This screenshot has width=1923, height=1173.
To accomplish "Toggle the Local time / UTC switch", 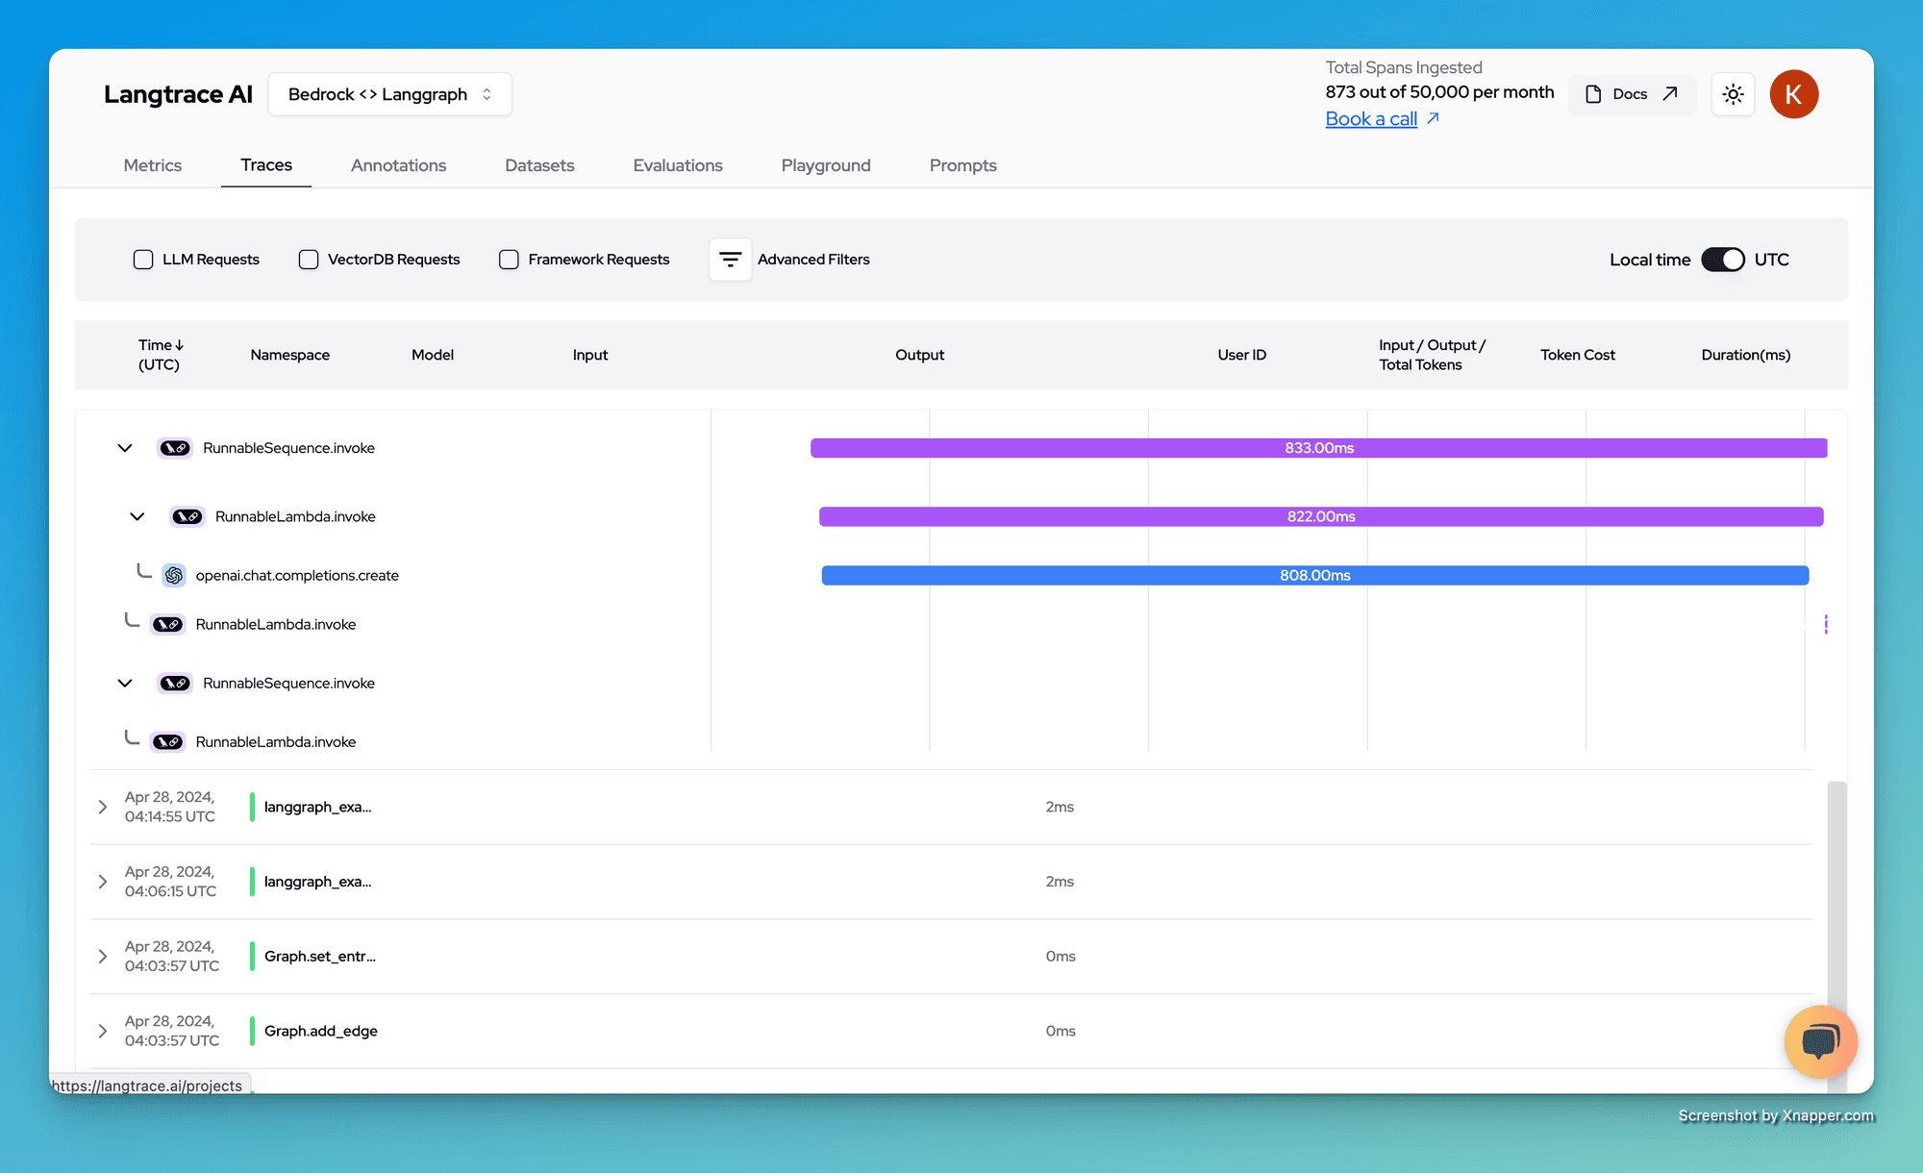I will tap(1722, 260).
